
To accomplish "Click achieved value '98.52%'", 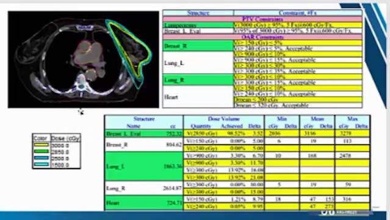I will point(236,134).
